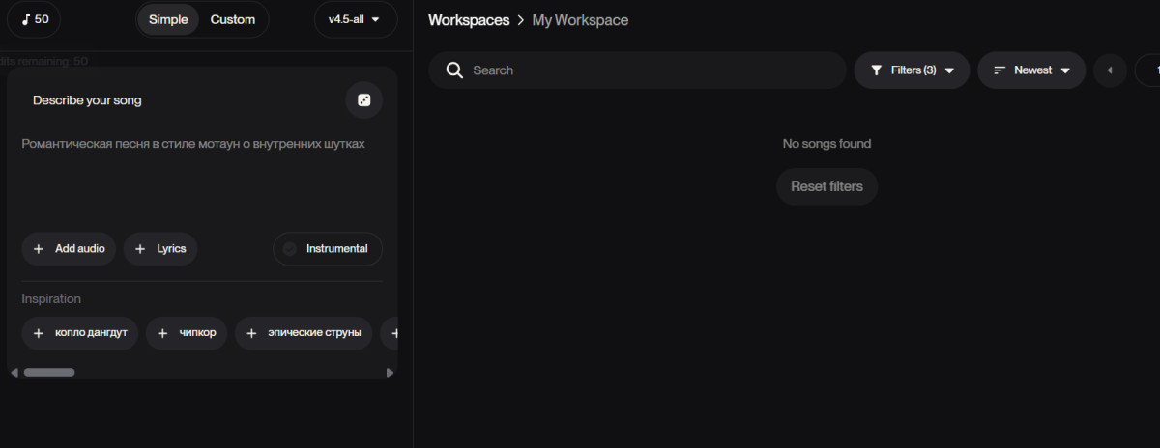Switch to Simple mode

(x=168, y=19)
